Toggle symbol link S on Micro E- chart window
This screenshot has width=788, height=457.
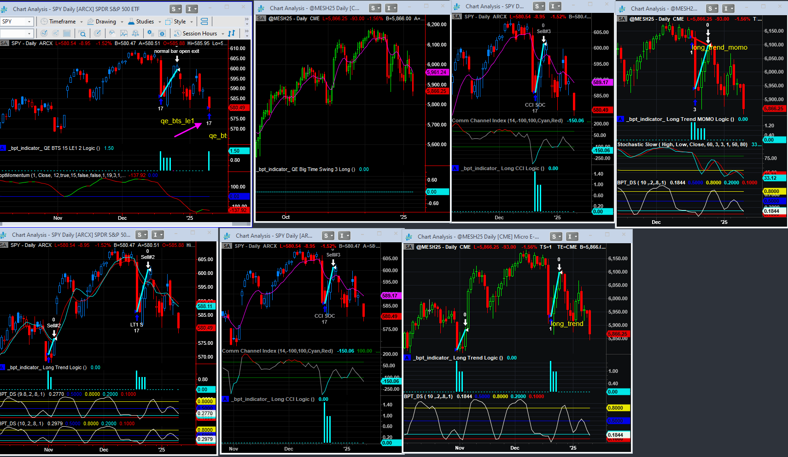pyautogui.click(x=556, y=237)
